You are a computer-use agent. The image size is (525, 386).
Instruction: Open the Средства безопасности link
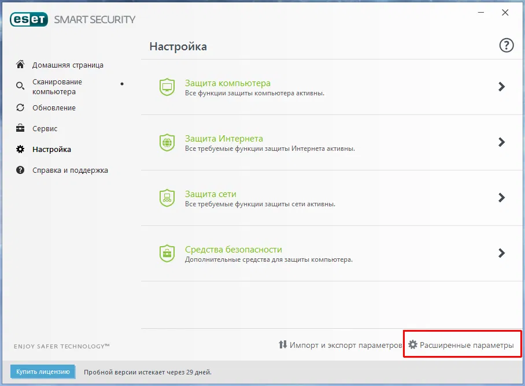point(234,250)
